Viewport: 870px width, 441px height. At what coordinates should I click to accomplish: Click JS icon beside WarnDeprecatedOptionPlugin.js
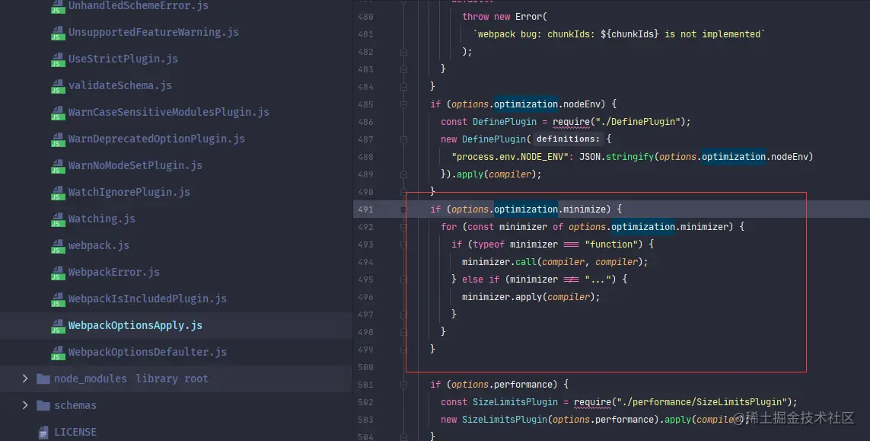tap(58, 139)
